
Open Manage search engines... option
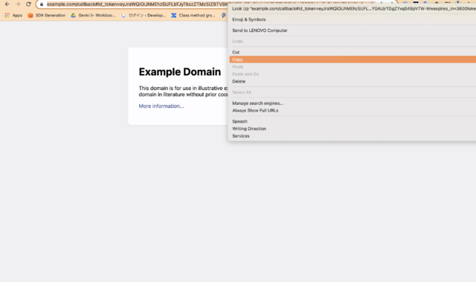(x=353, y=103)
